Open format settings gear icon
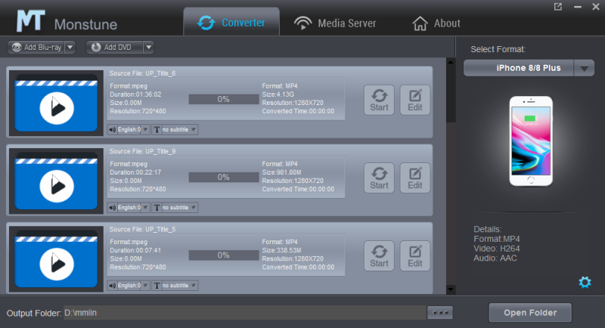Viewport: 605px width, 328px height. tap(584, 283)
